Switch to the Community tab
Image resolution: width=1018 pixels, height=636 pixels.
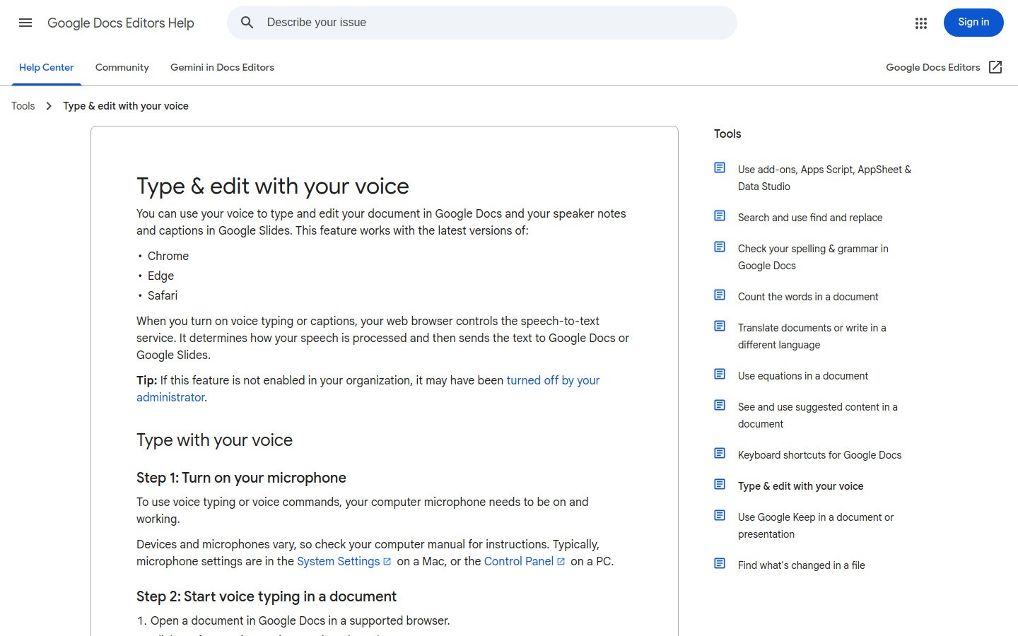(x=122, y=67)
